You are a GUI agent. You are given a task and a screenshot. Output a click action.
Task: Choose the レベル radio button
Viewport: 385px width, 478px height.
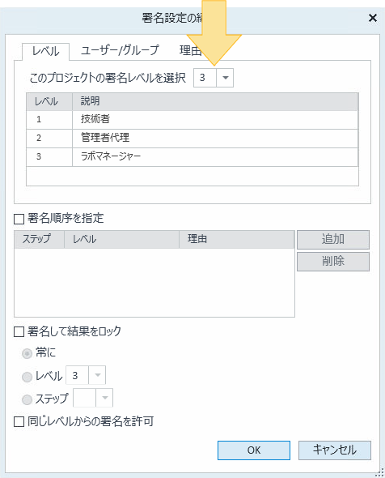[x=27, y=377]
